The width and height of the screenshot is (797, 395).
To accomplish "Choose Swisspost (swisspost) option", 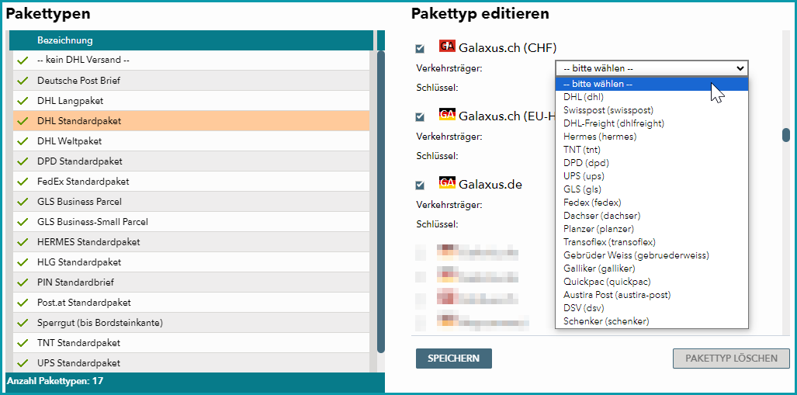I will pyautogui.click(x=652, y=109).
